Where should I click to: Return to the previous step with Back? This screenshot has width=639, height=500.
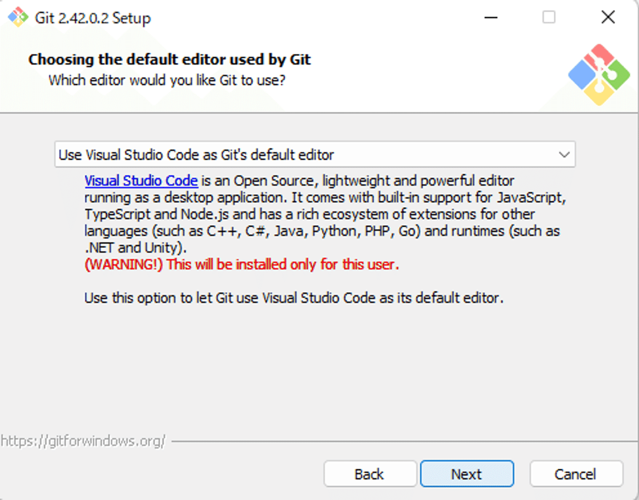370,474
